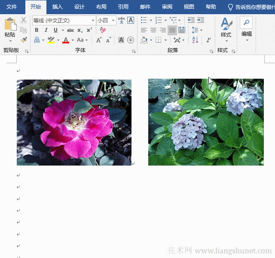Open the font name dropdown 等线
Screen dimensions: 275x258
point(93,21)
